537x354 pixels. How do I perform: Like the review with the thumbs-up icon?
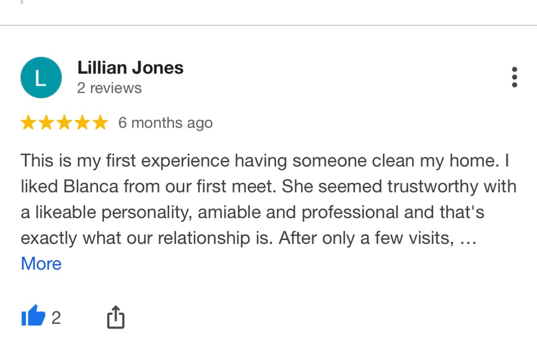point(33,316)
